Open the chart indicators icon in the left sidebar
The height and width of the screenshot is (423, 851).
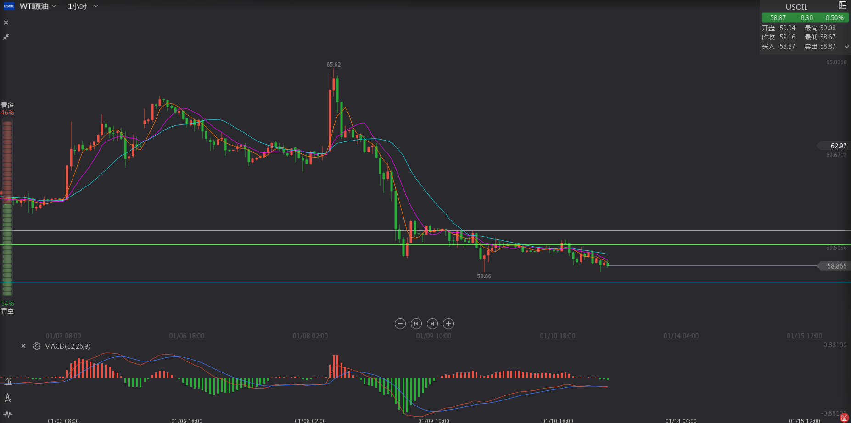click(7, 381)
